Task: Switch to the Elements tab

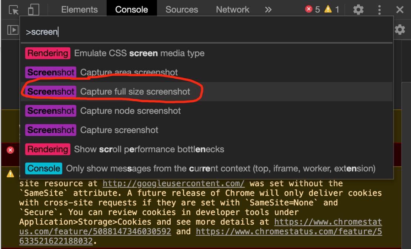Action: (79, 10)
